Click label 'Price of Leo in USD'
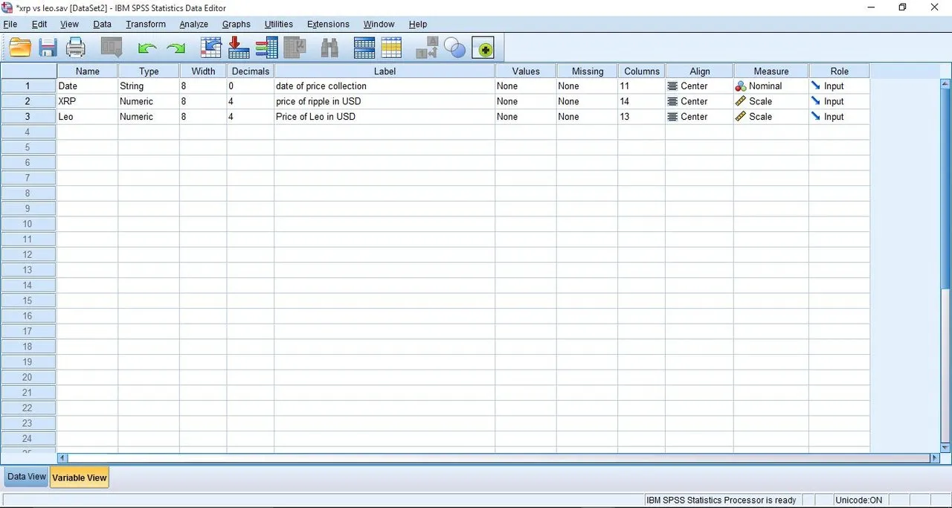Screen dimensions: 952x508 click(x=315, y=117)
